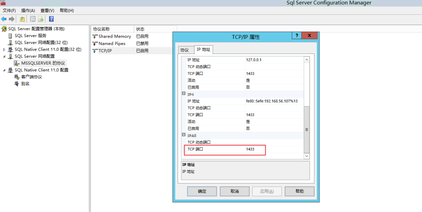Click the Export list toolbar icon
The width and height of the screenshot is (422, 212).
[x=41, y=19]
